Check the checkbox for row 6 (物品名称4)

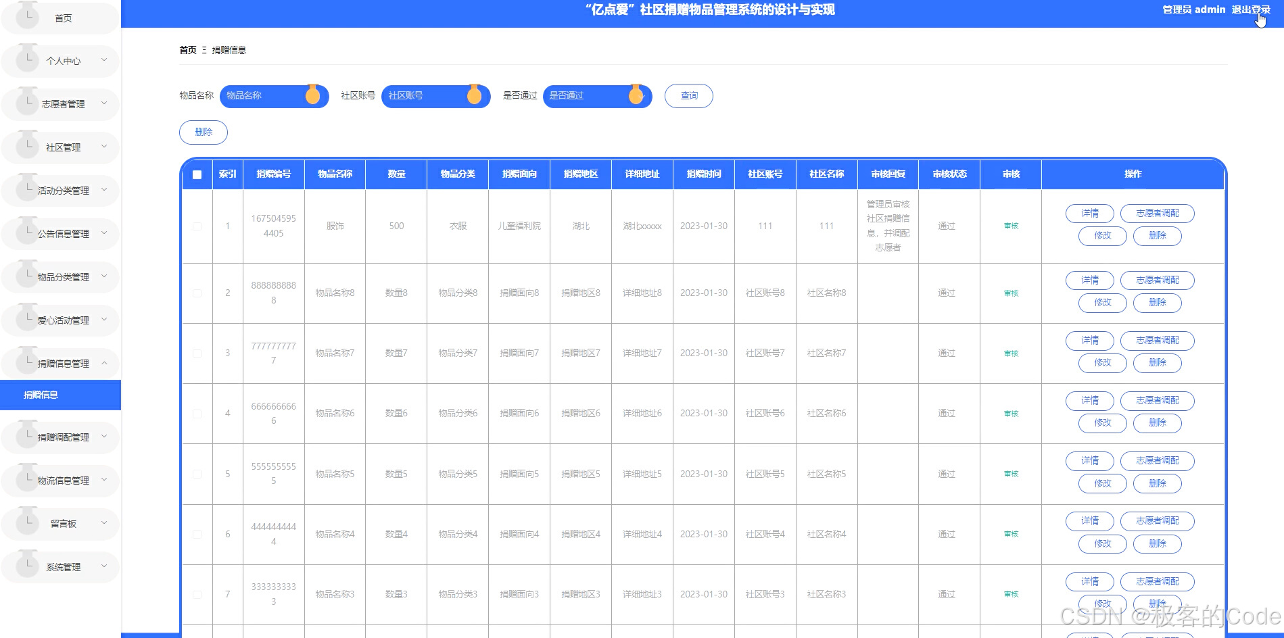click(x=197, y=534)
